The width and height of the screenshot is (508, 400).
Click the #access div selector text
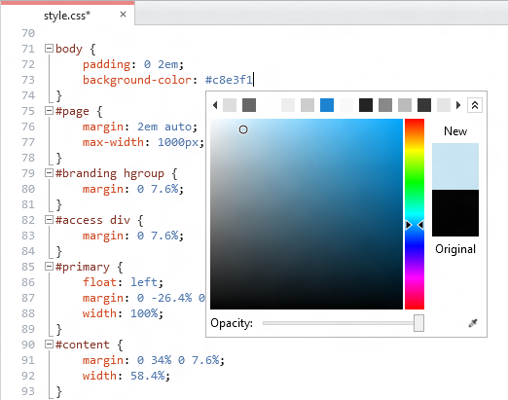[x=92, y=220]
